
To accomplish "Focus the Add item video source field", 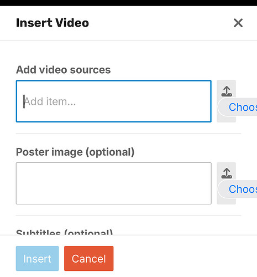I will pyautogui.click(x=113, y=101).
